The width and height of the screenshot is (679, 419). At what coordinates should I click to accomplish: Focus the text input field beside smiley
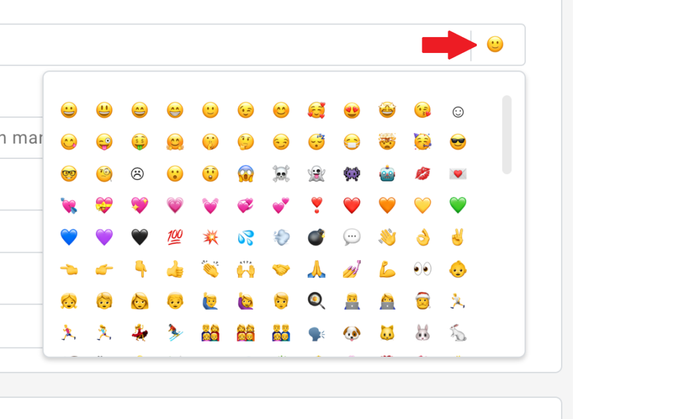point(234,44)
